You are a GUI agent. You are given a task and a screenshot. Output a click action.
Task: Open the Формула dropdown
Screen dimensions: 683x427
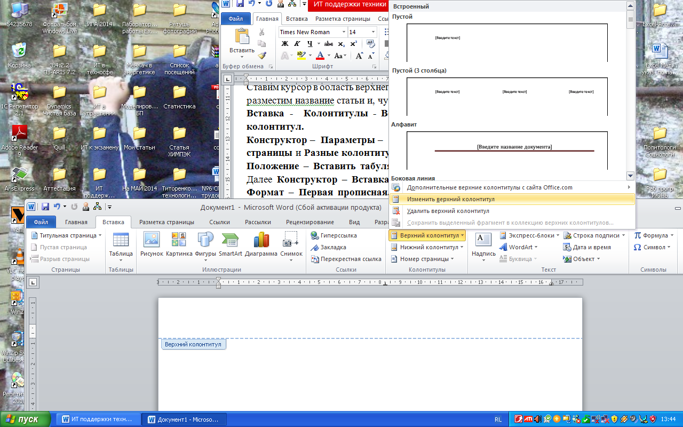pos(654,235)
